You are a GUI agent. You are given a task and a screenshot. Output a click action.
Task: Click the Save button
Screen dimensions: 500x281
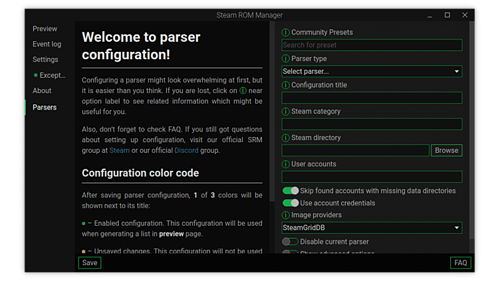(x=90, y=263)
